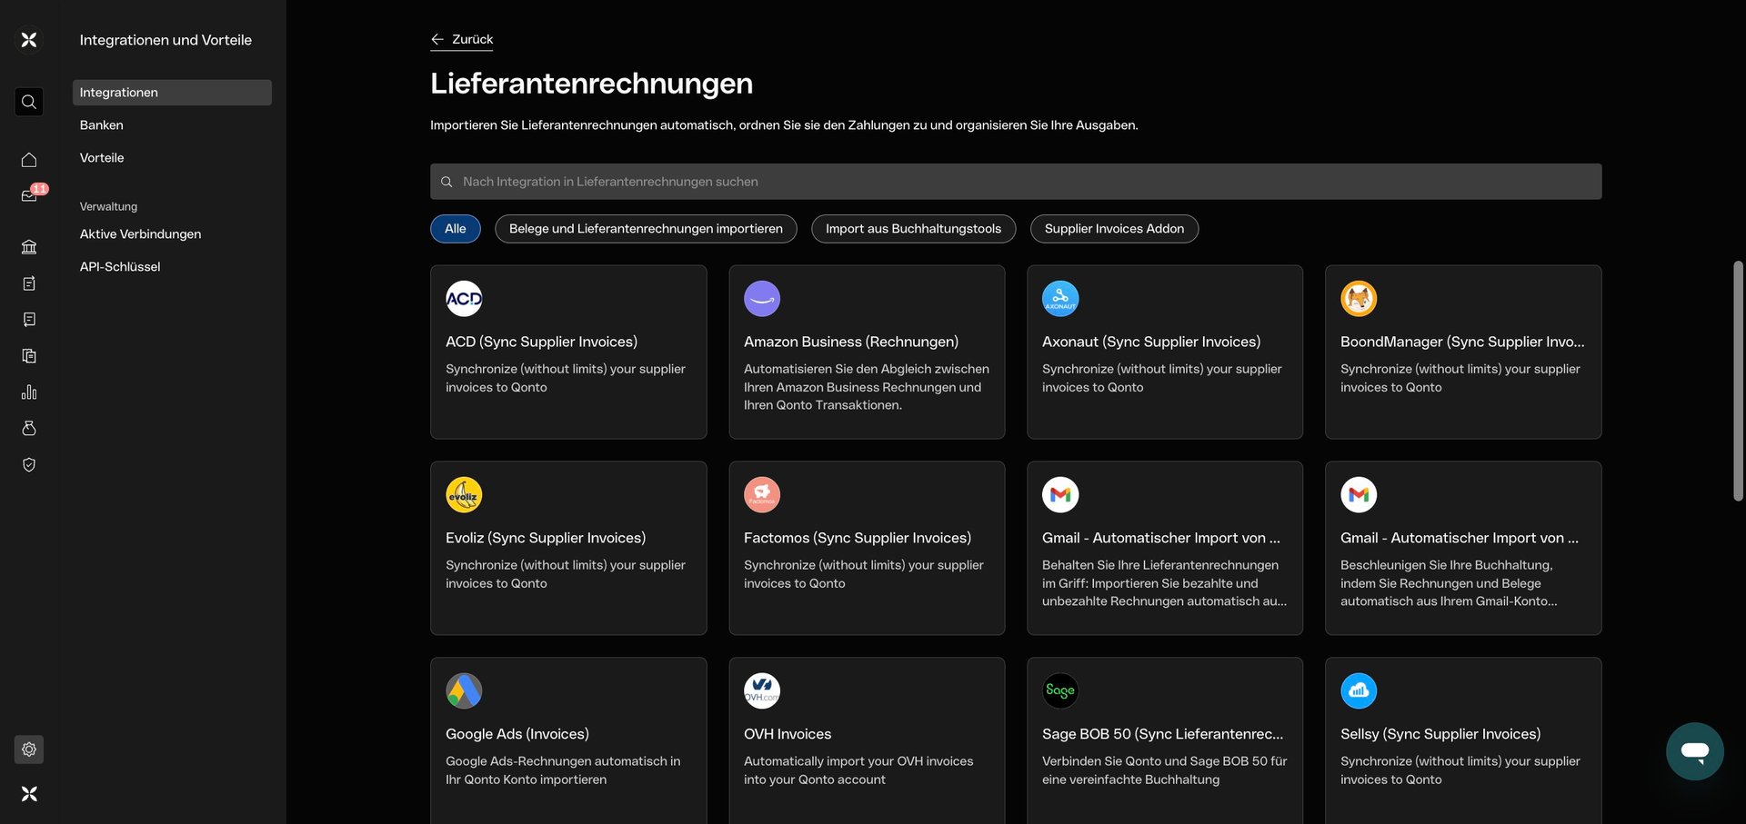Filter by 'Supplier Invoices Addon'
Image resolution: width=1746 pixels, height=824 pixels.
pos(1114,229)
